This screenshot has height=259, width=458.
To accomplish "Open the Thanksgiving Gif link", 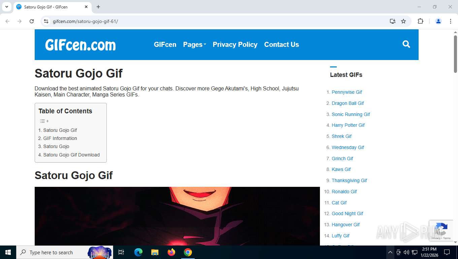I will pos(349,180).
